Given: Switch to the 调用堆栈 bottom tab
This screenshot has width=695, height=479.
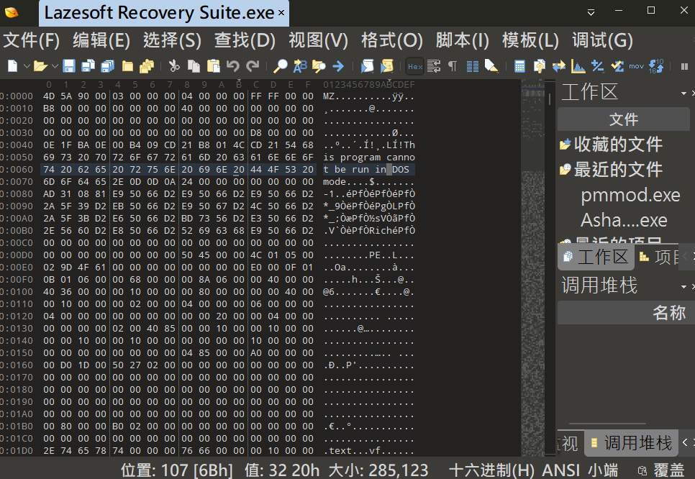Looking at the screenshot, I should click(632, 443).
